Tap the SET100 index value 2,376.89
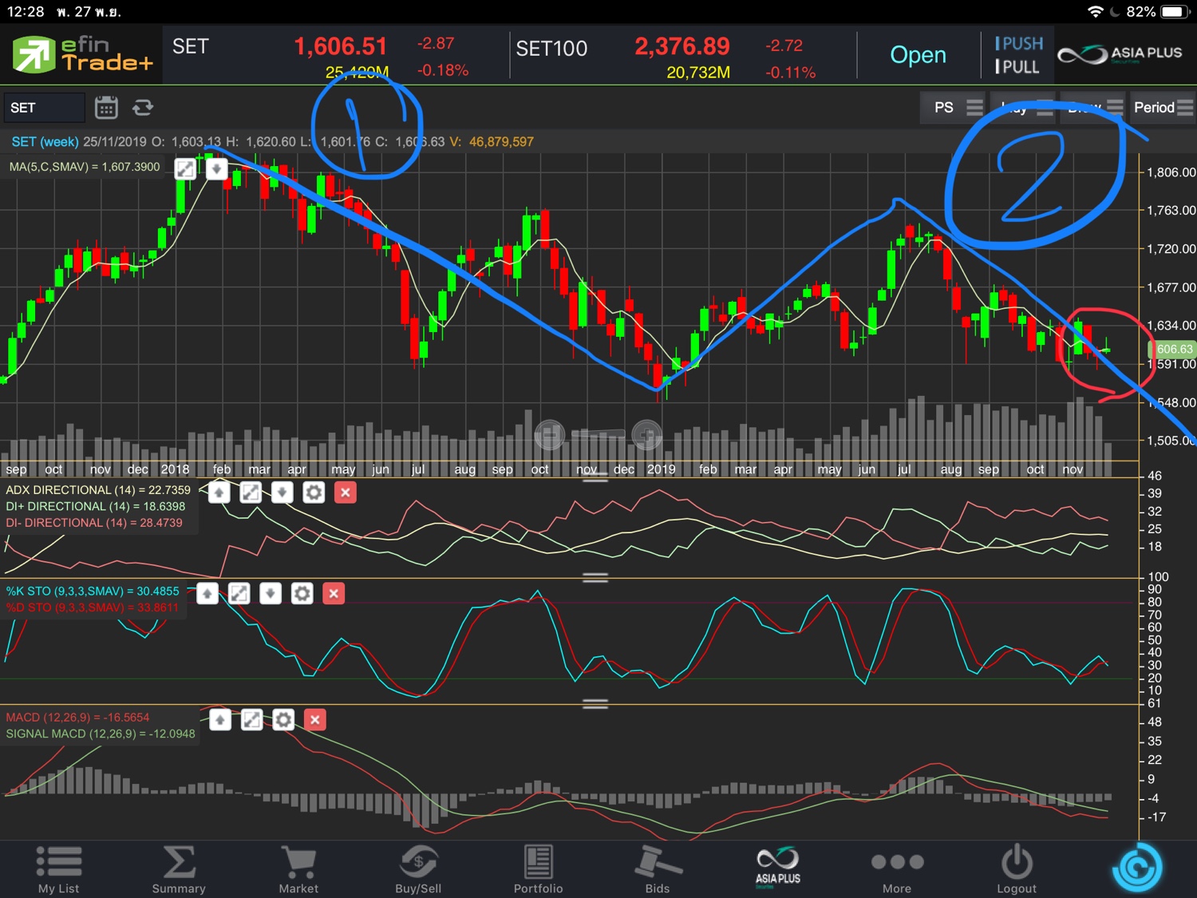The height and width of the screenshot is (898, 1197). (682, 46)
